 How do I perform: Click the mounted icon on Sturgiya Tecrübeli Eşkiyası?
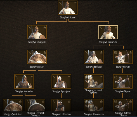tap(86, 77)
